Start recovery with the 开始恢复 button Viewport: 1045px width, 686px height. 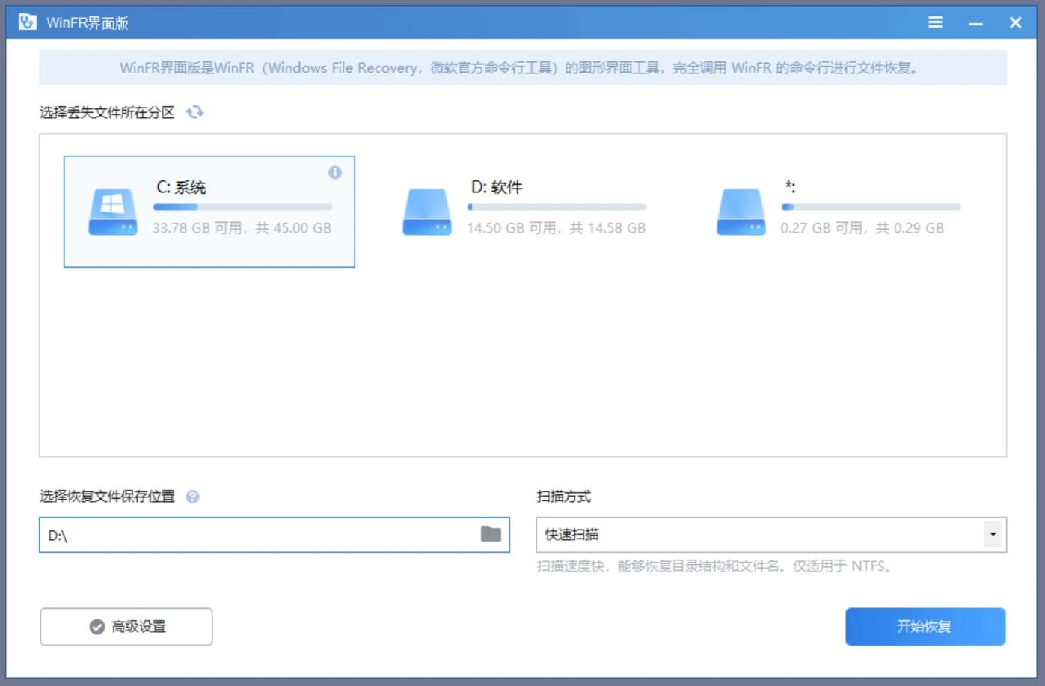[925, 627]
